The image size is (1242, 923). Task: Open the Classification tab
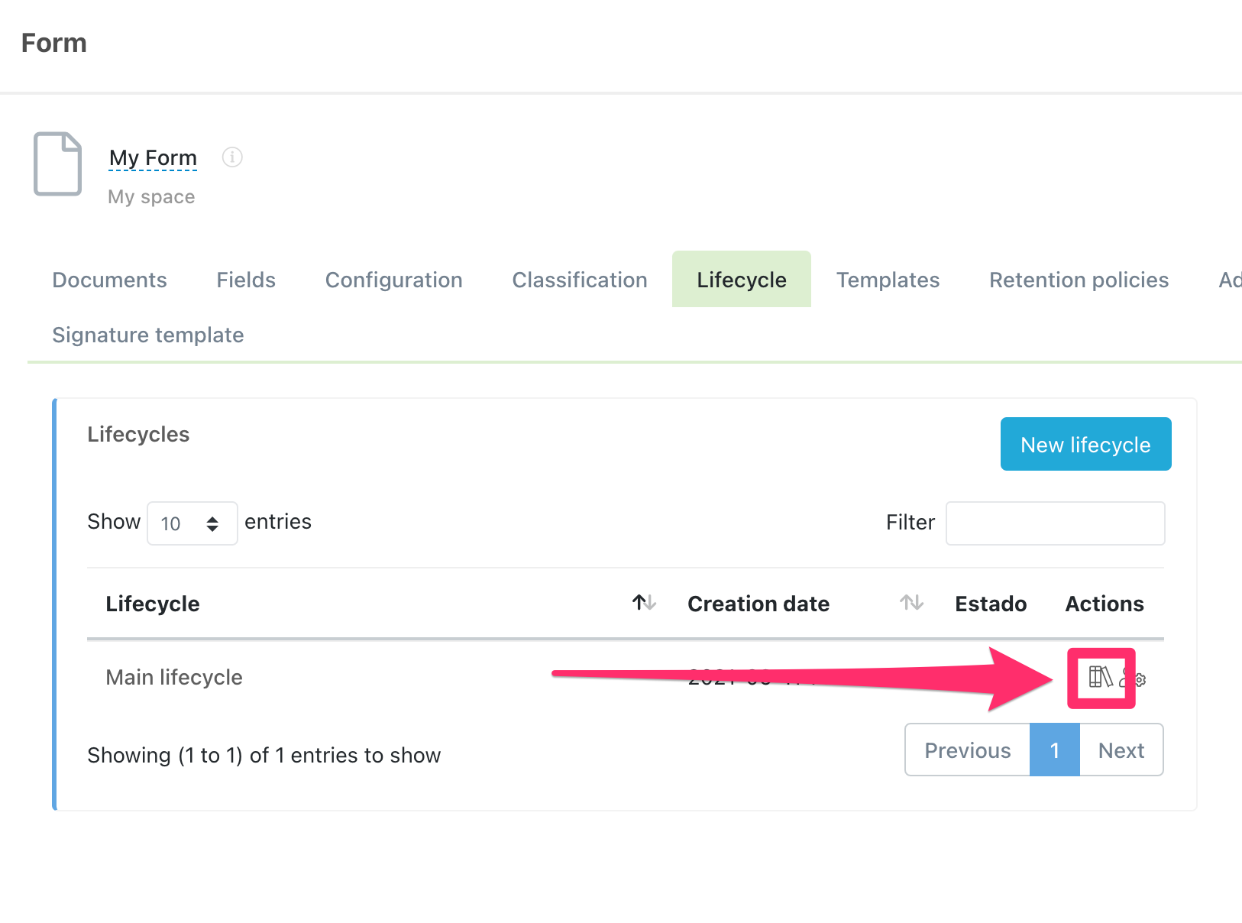tap(579, 280)
